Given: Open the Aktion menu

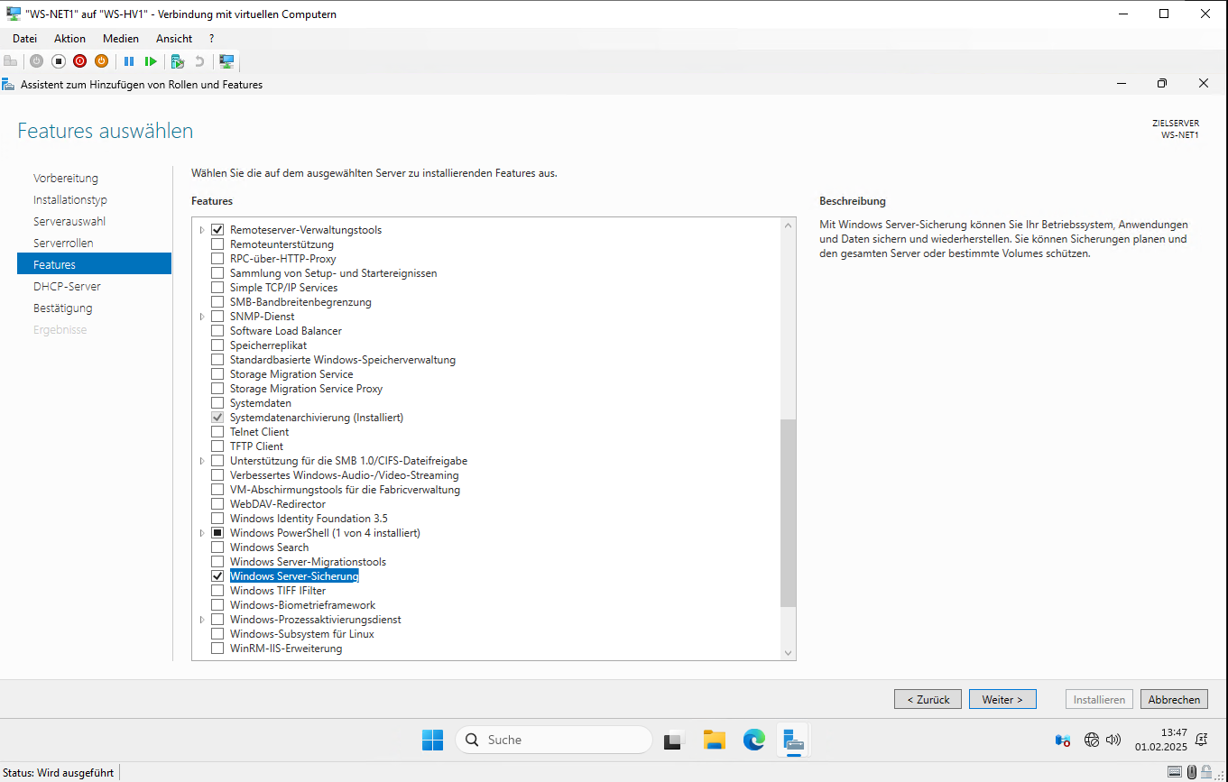Looking at the screenshot, I should 69,39.
